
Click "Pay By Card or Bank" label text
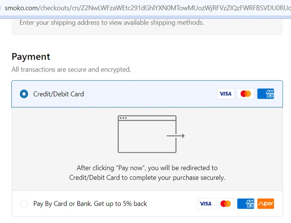click(x=90, y=204)
